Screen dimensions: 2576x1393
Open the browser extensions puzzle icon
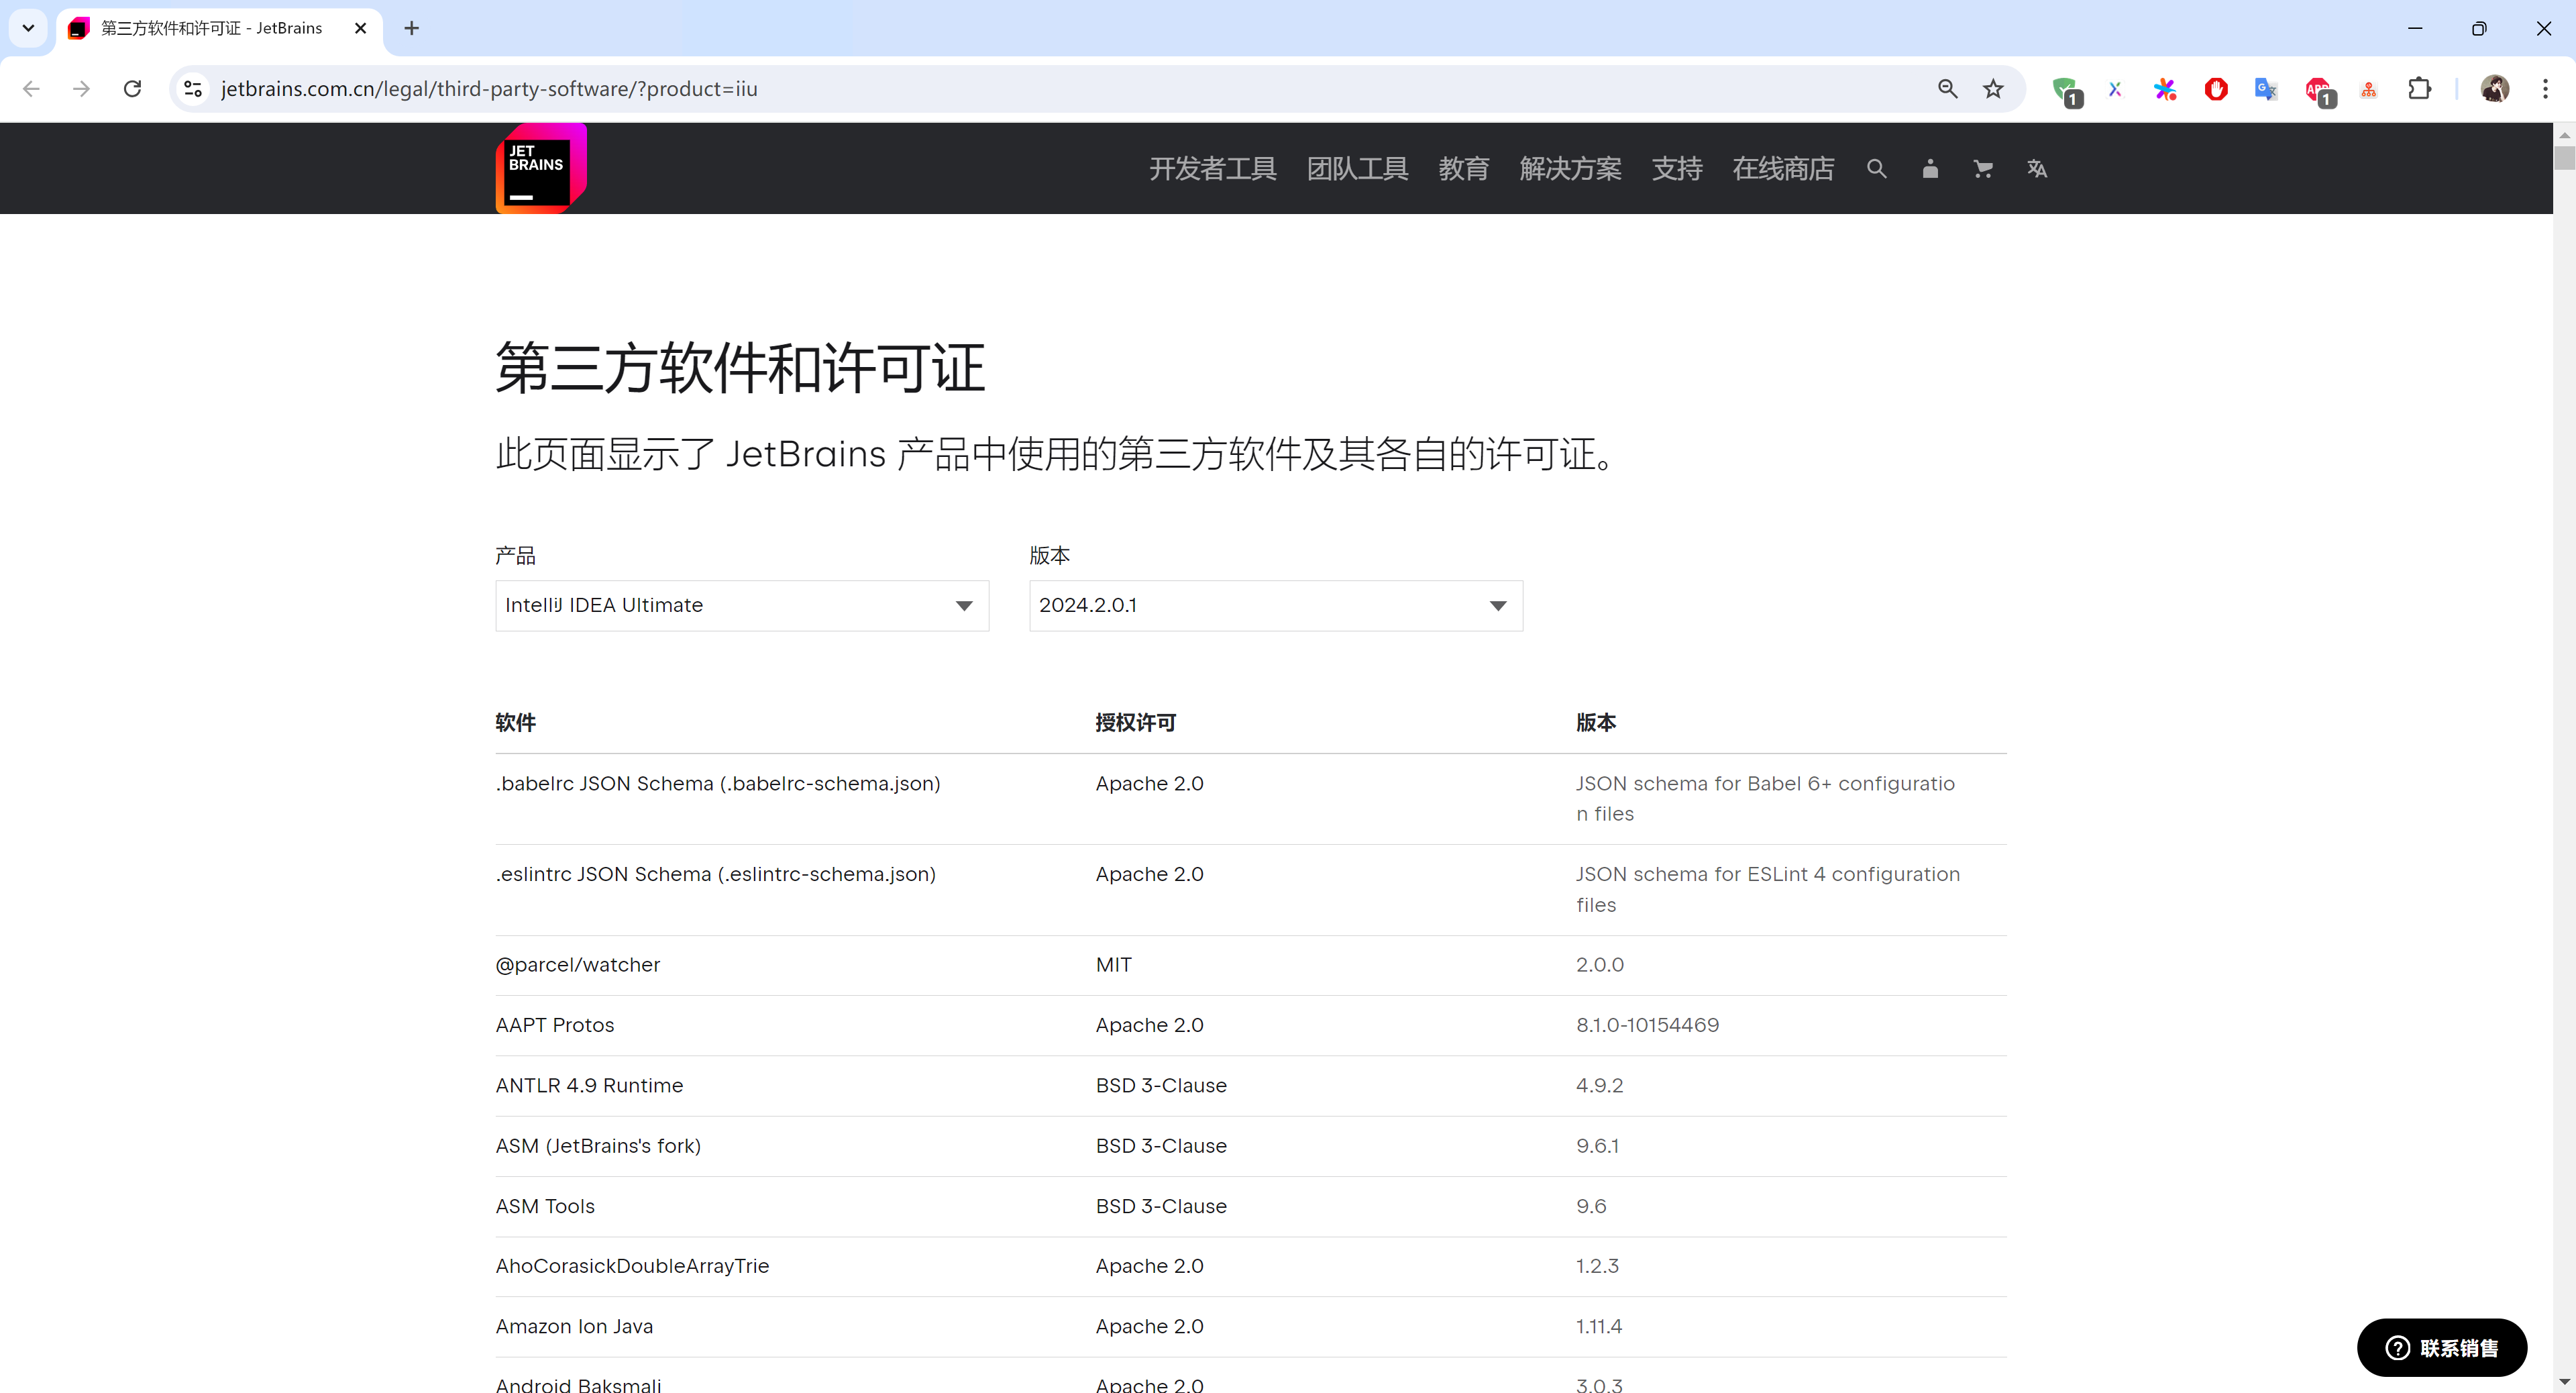click(x=2419, y=89)
